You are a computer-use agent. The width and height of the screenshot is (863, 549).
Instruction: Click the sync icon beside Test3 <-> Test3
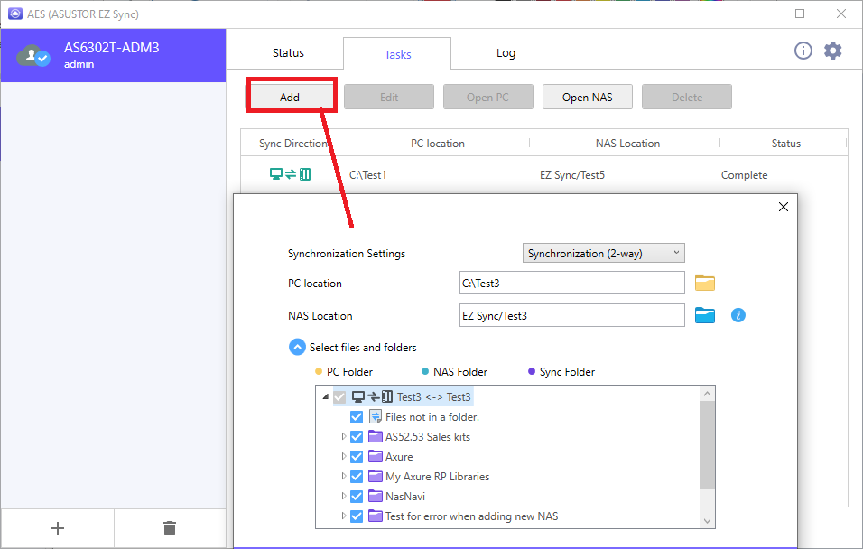coord(372,396)
